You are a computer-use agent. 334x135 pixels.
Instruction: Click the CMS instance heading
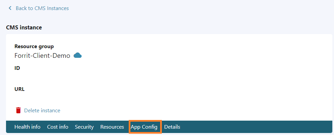tap(24, 27)
